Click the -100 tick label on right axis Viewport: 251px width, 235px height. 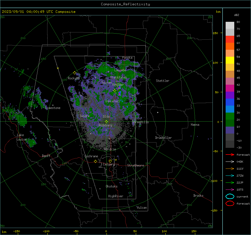214,181
